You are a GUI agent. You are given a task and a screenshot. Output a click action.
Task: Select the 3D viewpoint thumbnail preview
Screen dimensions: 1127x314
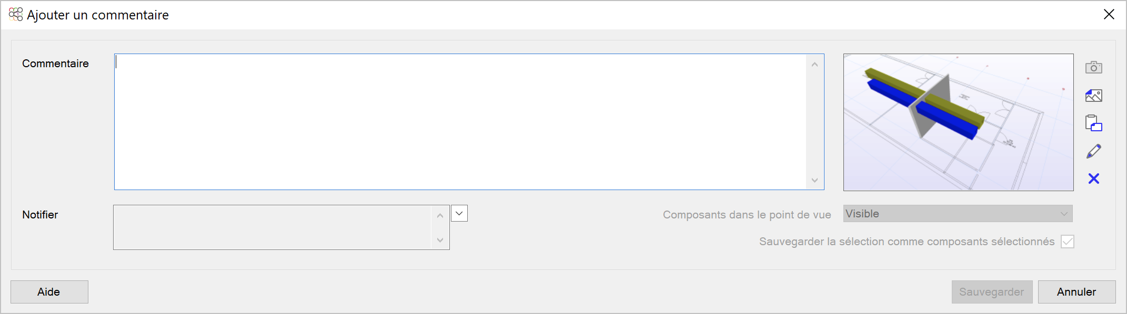click(x=958, y=122)
